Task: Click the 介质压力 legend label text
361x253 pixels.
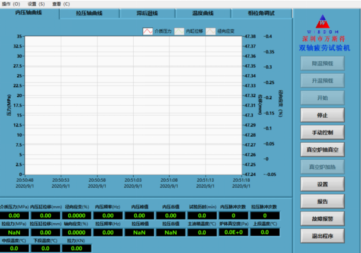Action: 163,31
